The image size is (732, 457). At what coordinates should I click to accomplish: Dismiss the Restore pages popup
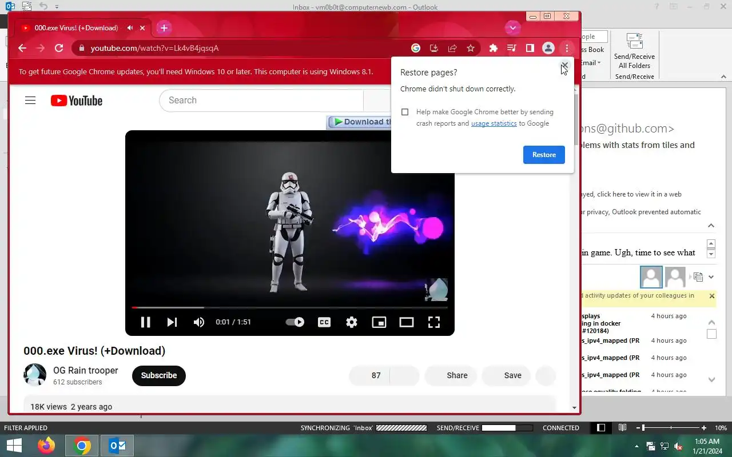click(x=564, y=66)
